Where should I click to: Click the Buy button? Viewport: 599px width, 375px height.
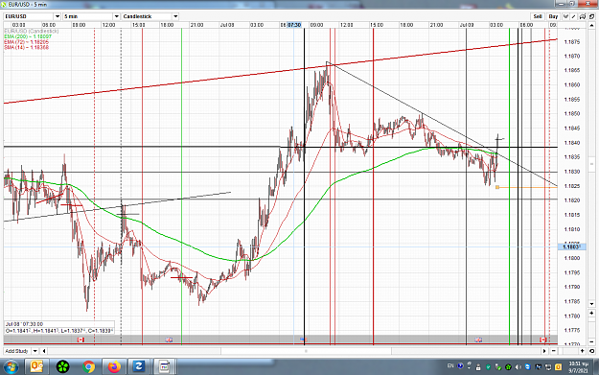[x=553, y=16]
